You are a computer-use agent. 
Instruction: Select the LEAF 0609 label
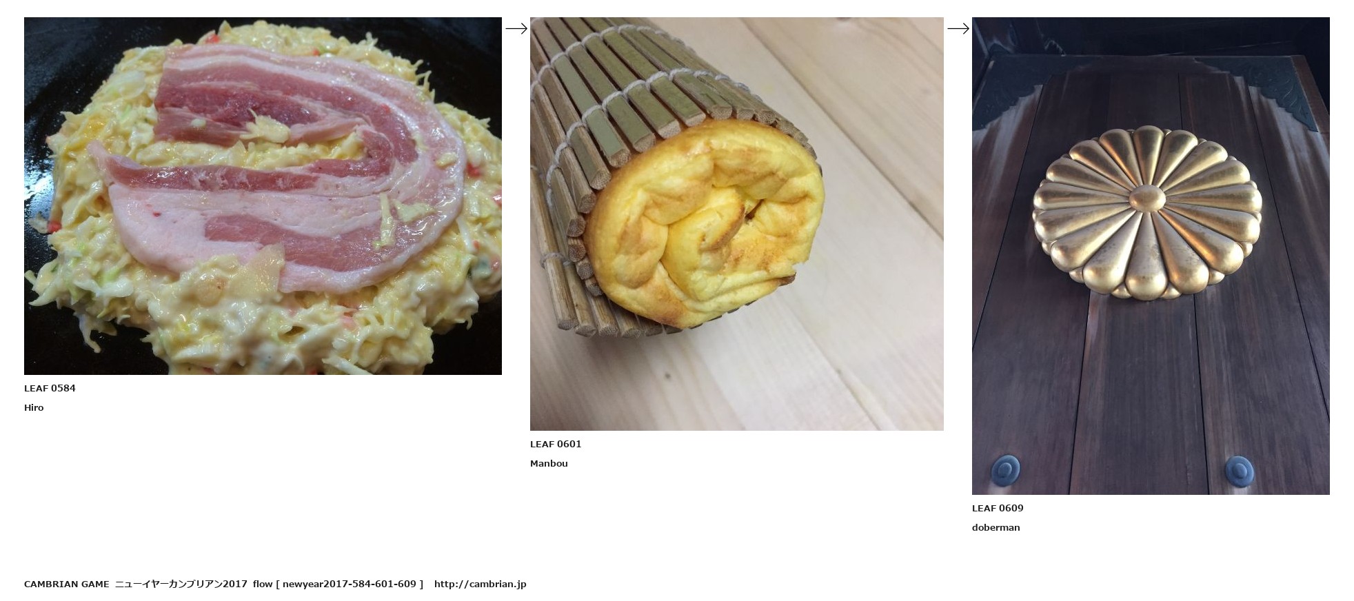998,508
